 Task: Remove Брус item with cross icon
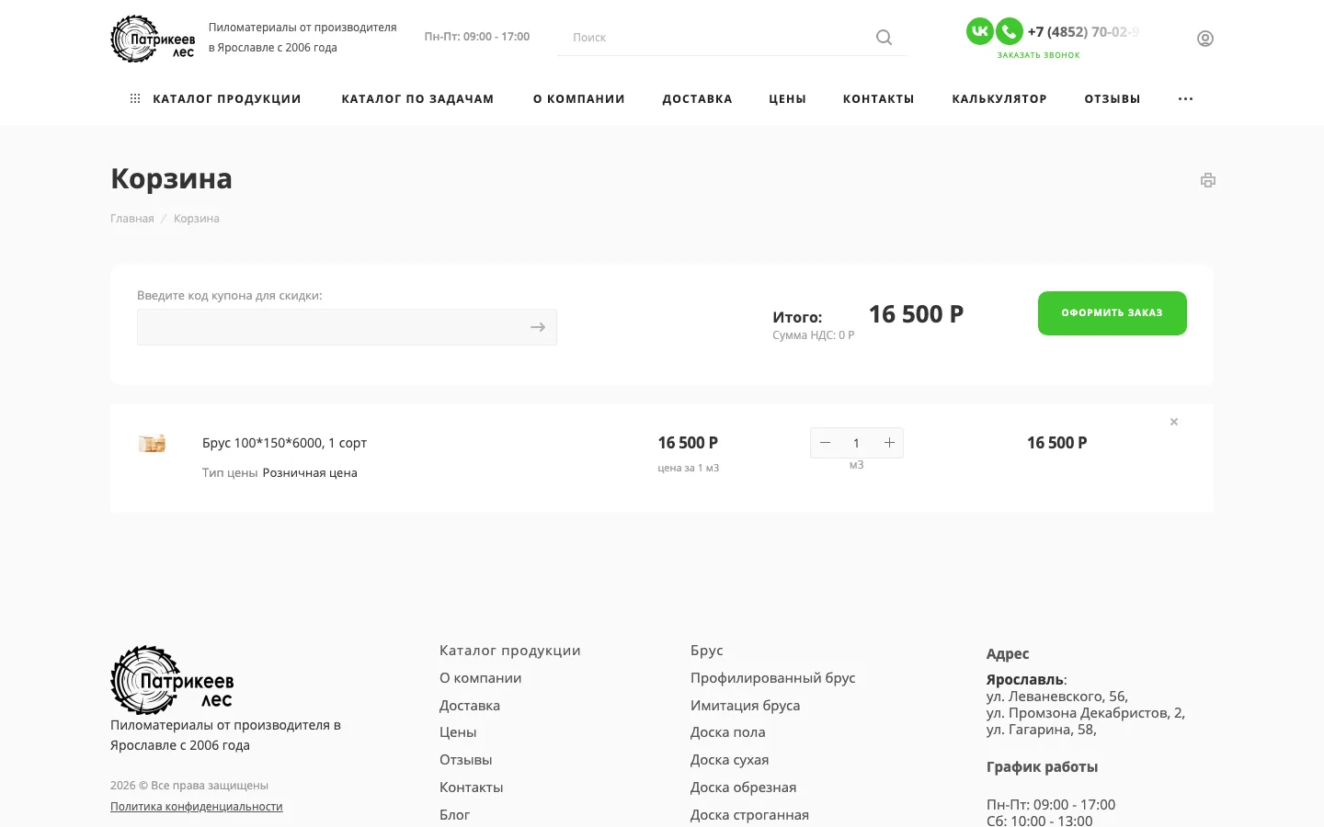click(x=1174, y=422)
